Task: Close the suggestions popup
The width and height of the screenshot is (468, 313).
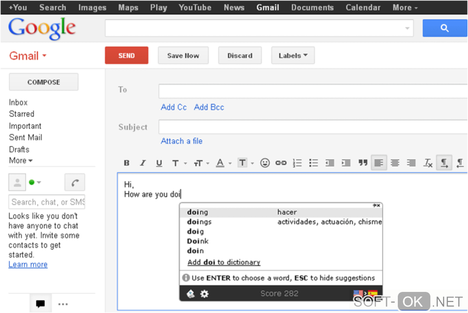Action: coord(378,205)
